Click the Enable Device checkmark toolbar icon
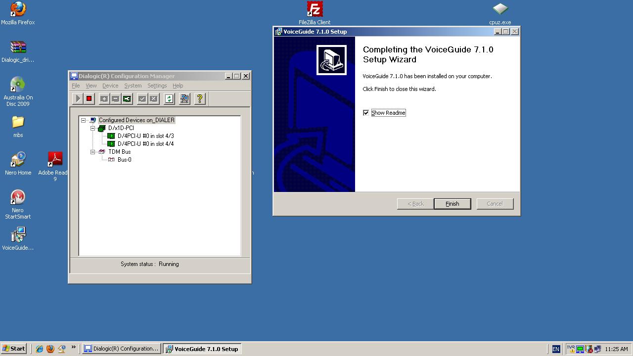Viewport: 633px width, 356px height. 142,99
